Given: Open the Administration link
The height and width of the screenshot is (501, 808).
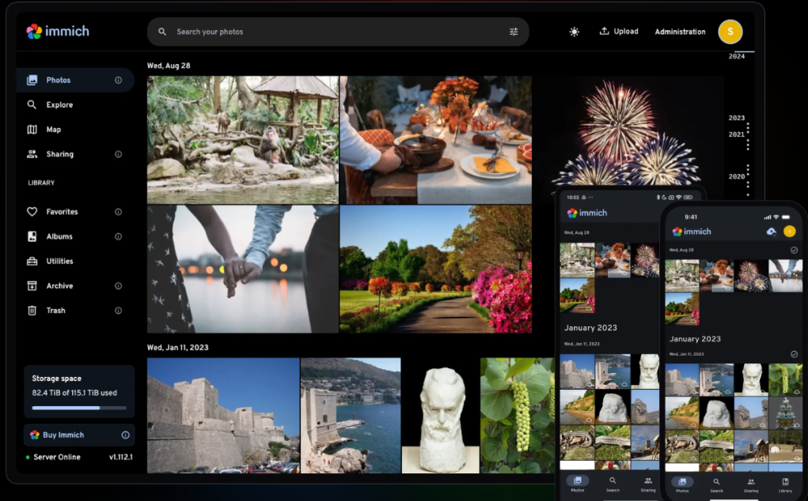Looking at the screenshot, I should (x=680, y=32).
